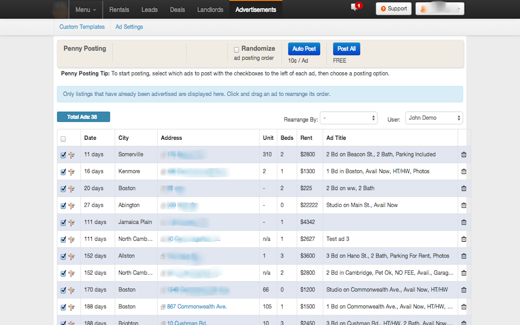This screenshot has width=520, height=325.
Task: Click the Auto Post button
Action: pyautogui.click(x=304, y=49)
